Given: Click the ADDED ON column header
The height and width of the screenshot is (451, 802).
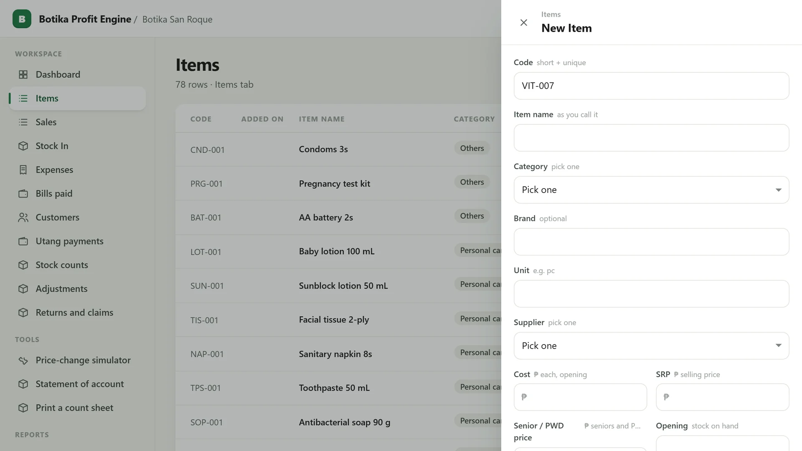Looking at the screenshot, I should [262, 119].
